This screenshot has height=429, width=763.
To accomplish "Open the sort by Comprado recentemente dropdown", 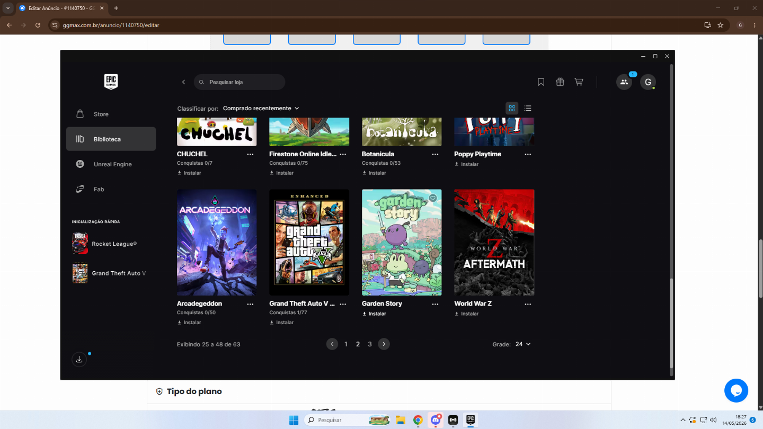I will (x=261, y=108).
